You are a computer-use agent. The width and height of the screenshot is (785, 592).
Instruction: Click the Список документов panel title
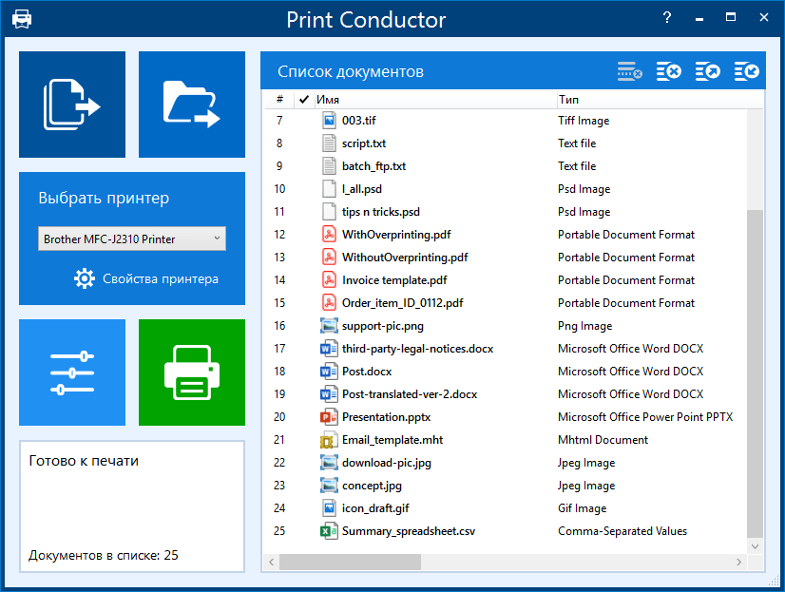click(351, 71)
